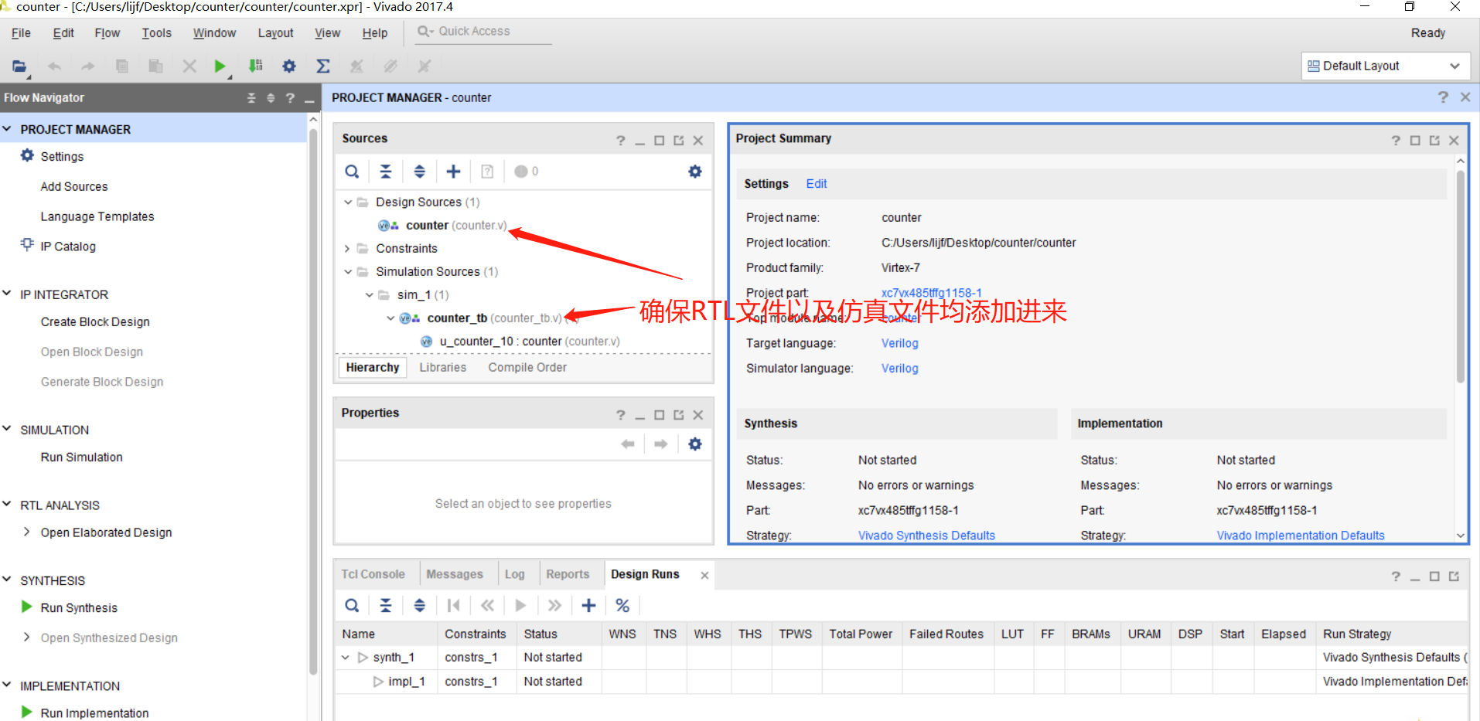This screenshot has width=1480, height=721.
Task: Click Design Runs percent icon
Action: pyautogui.click(x=622, y=606)
